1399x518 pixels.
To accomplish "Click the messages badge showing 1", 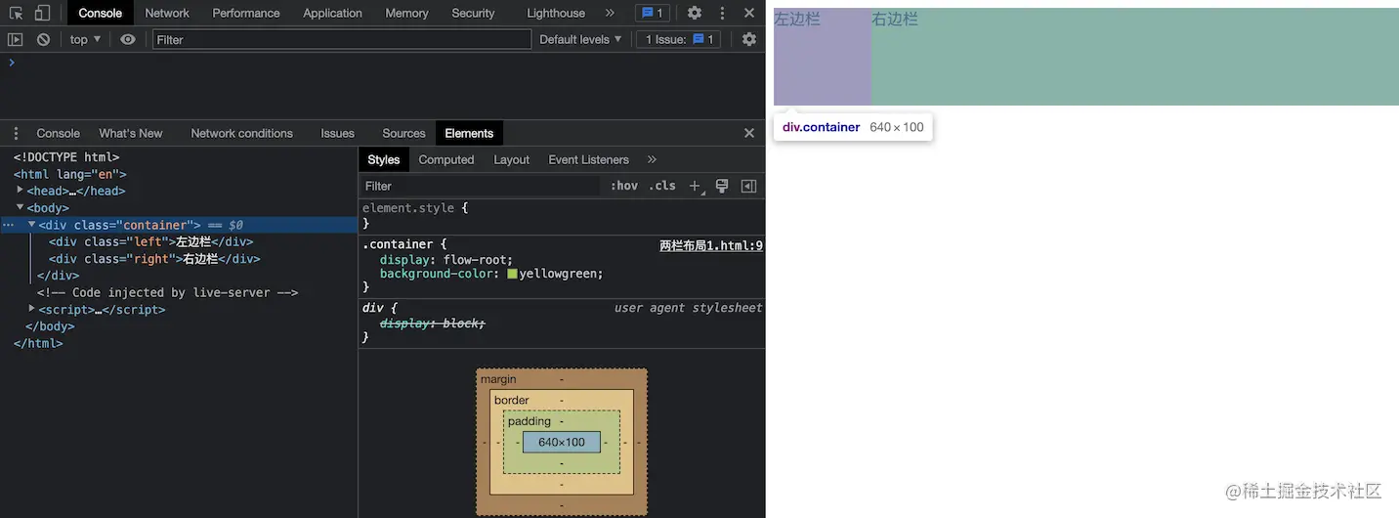I will coord(652,13).
